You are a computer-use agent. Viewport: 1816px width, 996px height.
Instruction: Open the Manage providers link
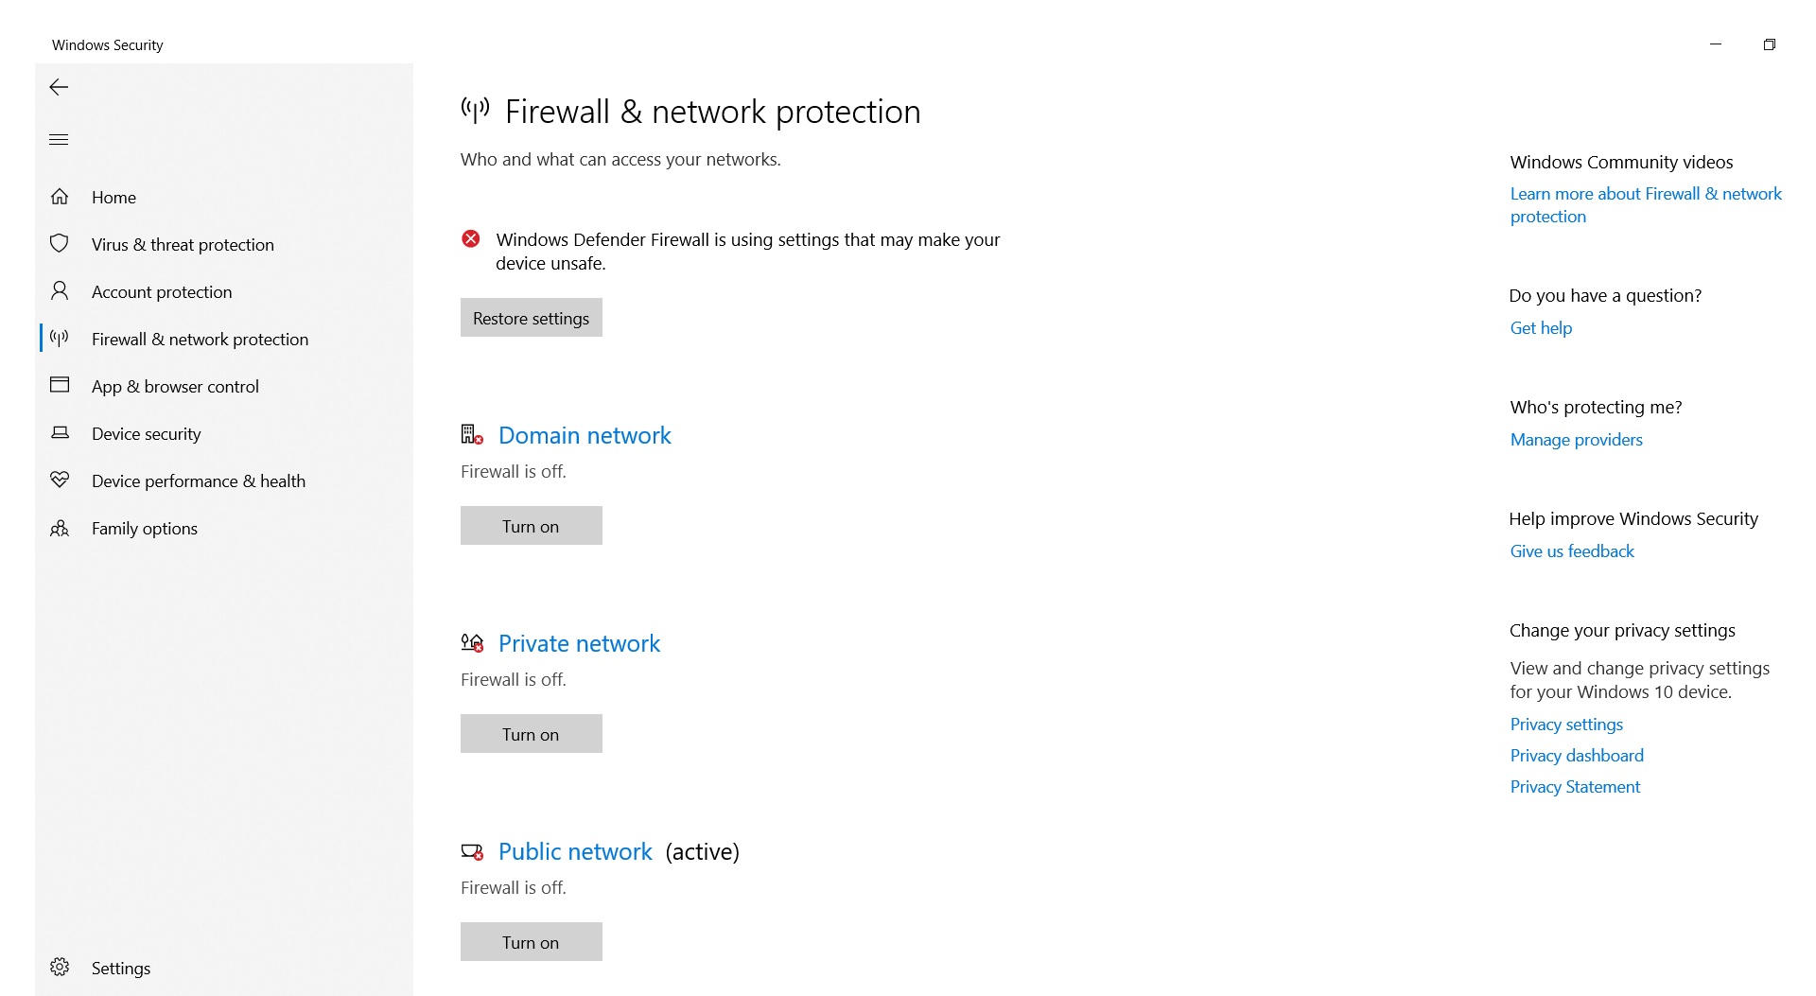click(1576, 440)
